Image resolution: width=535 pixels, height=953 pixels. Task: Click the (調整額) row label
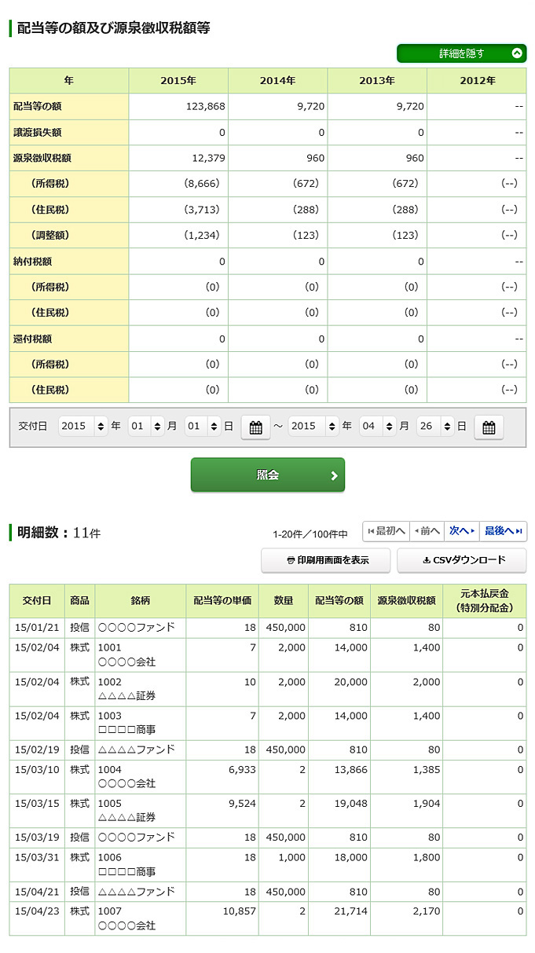[x=69, y=235]
